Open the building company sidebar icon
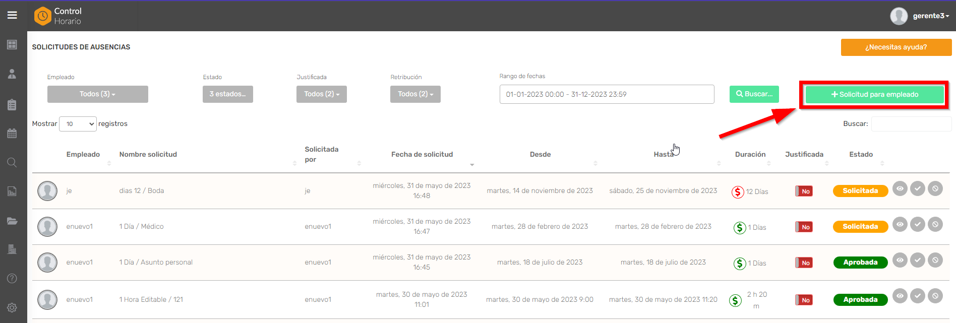This screenshot has height=323, width=956. 12,249
